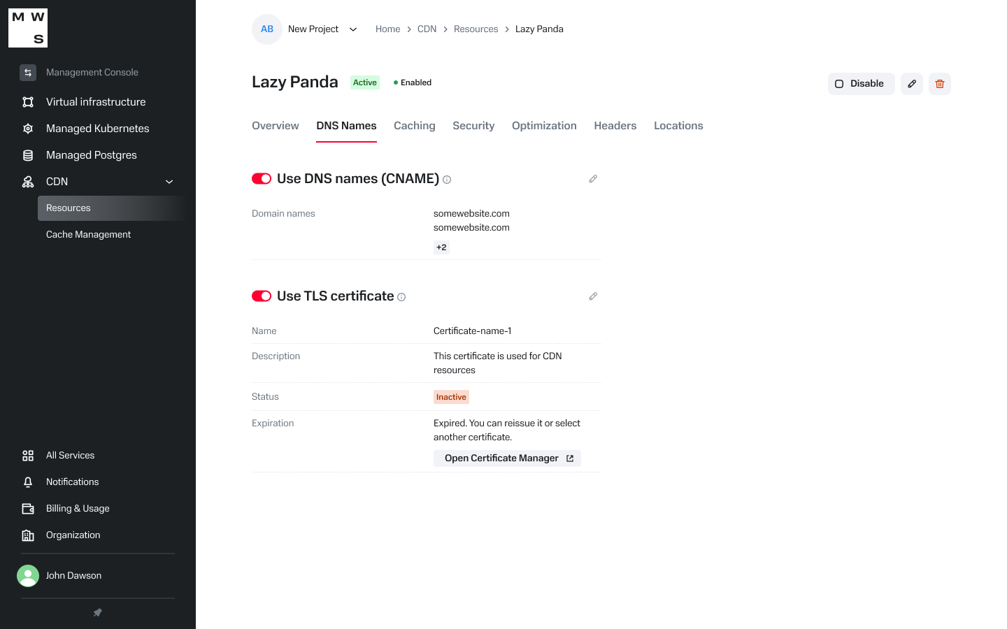Go to Home breadcrumb

(388, 29)
